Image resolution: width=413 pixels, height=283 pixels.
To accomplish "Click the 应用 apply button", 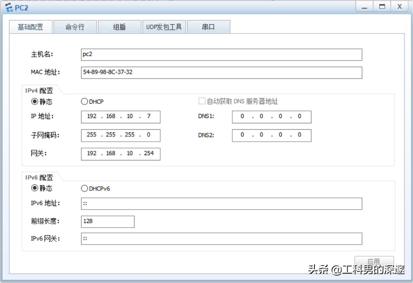I will pos(374,261).
